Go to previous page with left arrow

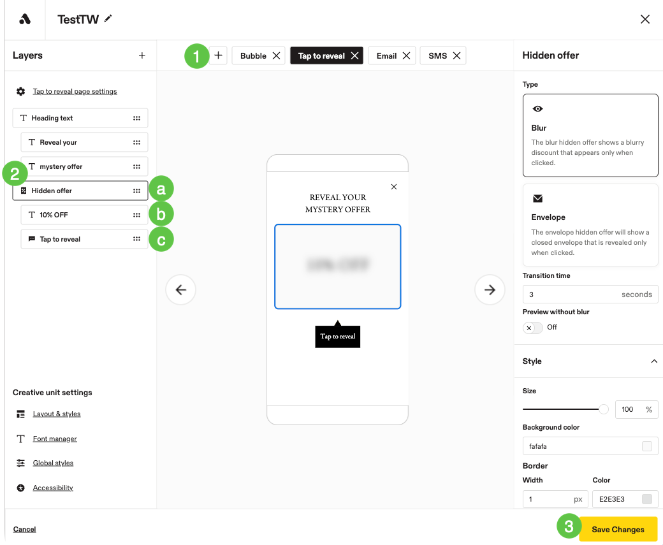tap(180, 289)
